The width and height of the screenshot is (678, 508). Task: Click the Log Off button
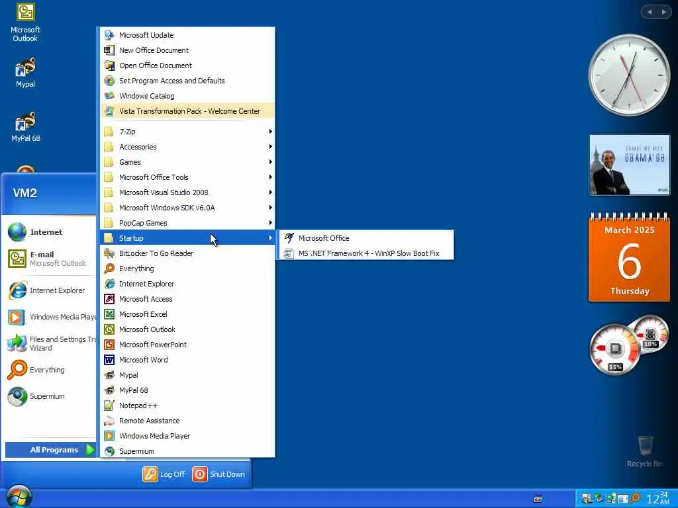(164, 474)
